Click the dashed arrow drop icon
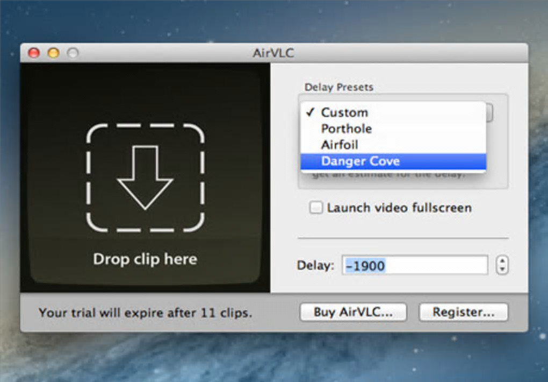The image size is (548, 382). (145, 178)
